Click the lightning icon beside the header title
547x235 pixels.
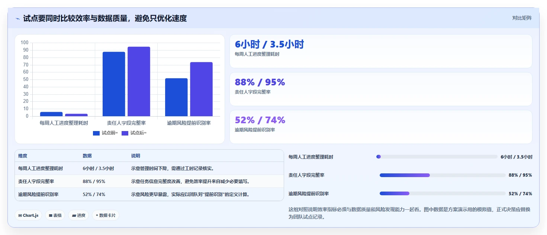tap(17, 19)
